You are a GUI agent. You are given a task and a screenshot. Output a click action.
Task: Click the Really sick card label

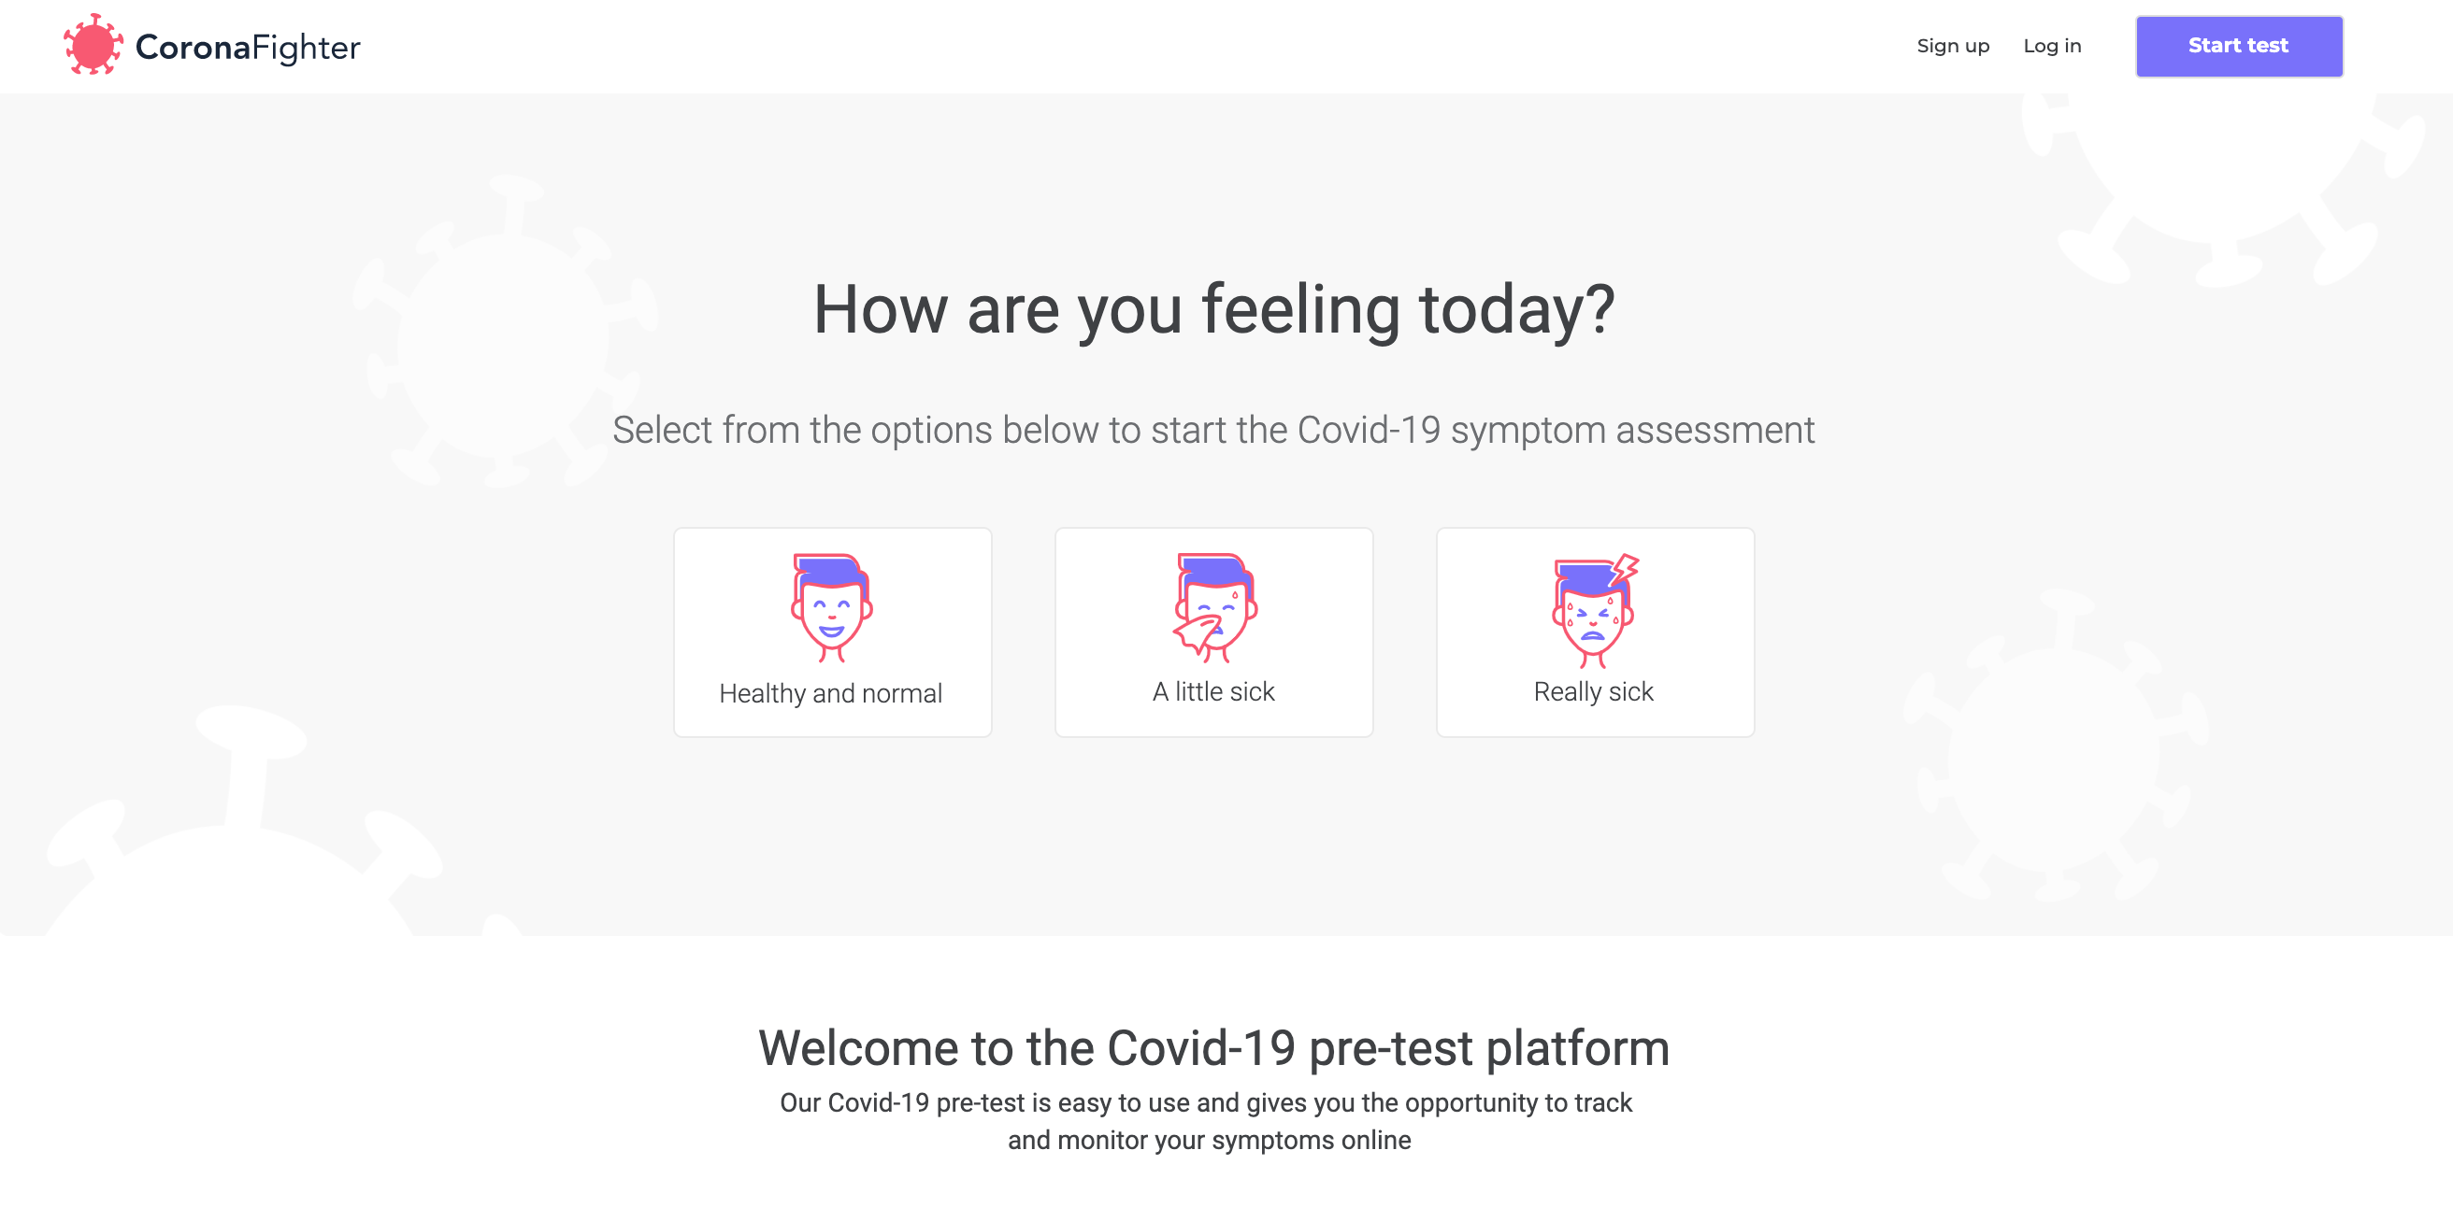coord(1593,692)
